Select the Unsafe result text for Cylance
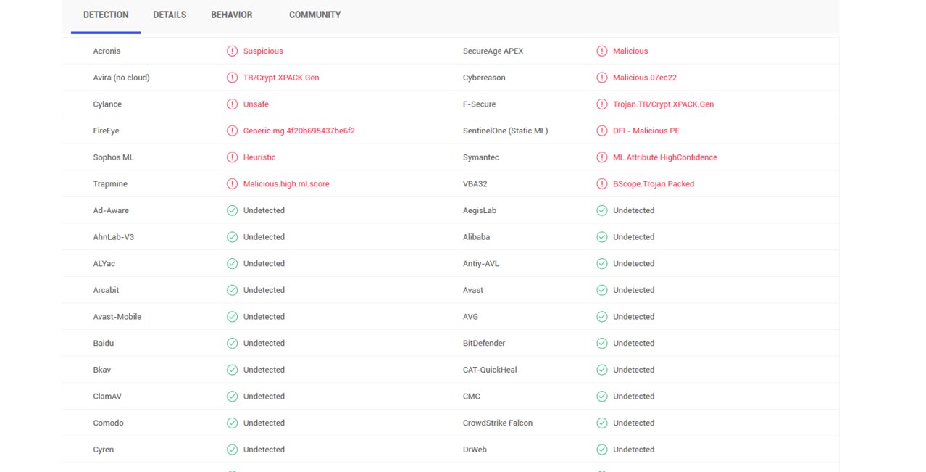 (x=256, y=104)
